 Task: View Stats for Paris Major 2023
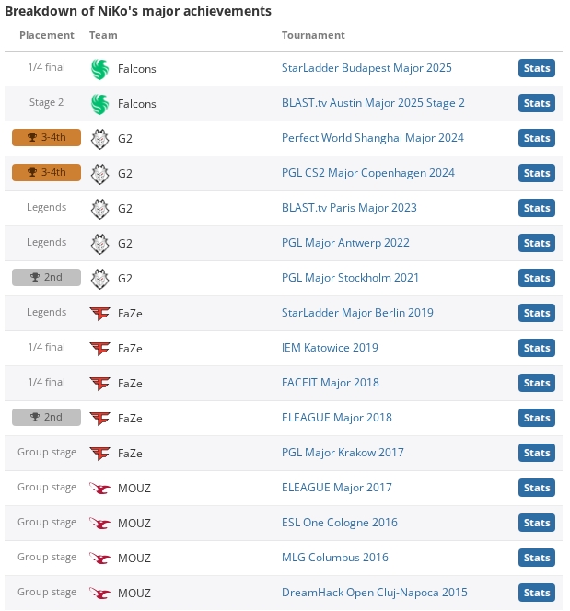pyautogui.click(x=537, y=208)
